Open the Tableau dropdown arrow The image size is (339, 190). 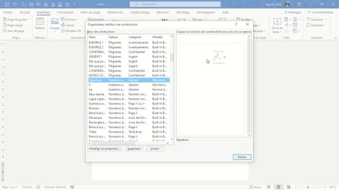coord(40,32)
